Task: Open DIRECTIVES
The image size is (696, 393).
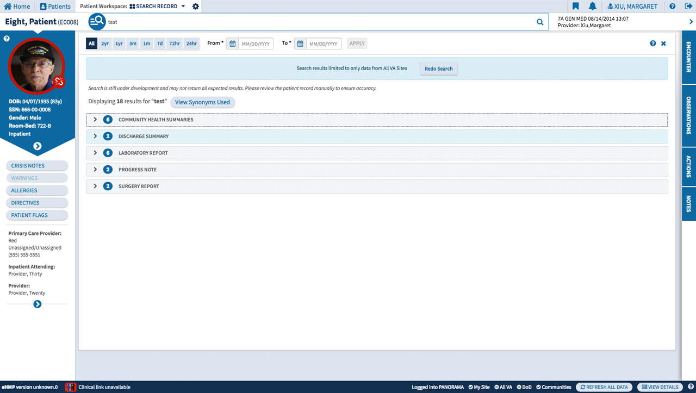Action: pos(37,203)
